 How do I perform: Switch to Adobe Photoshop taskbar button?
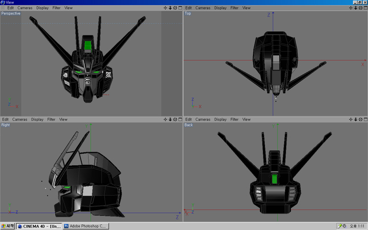(x=86, y=226)
